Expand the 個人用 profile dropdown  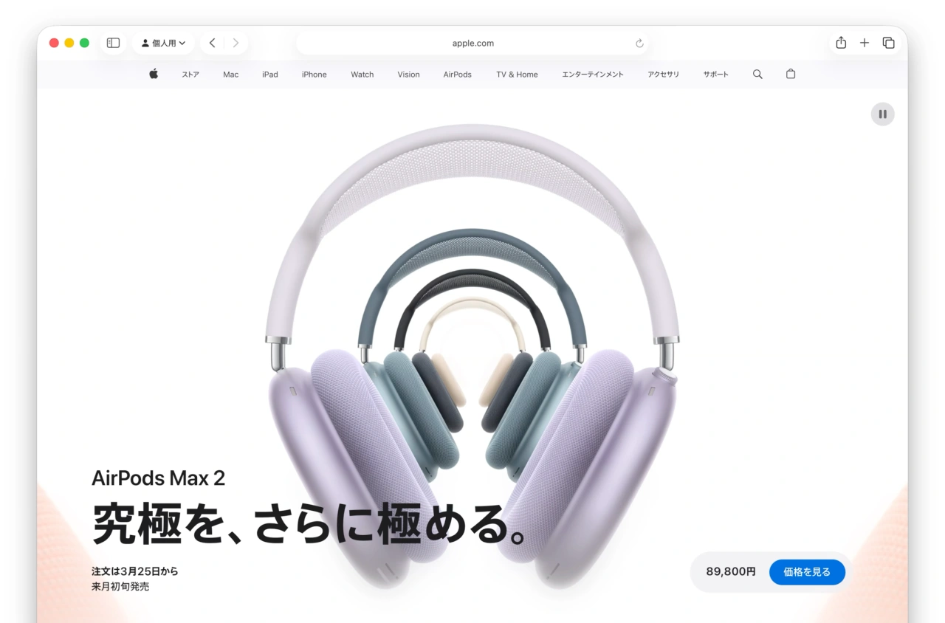tap(163, 43)
